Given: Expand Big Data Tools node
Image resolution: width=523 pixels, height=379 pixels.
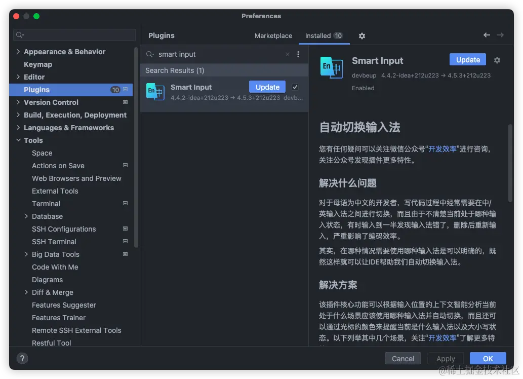Looking at the screenshot, I should point(26,254).
